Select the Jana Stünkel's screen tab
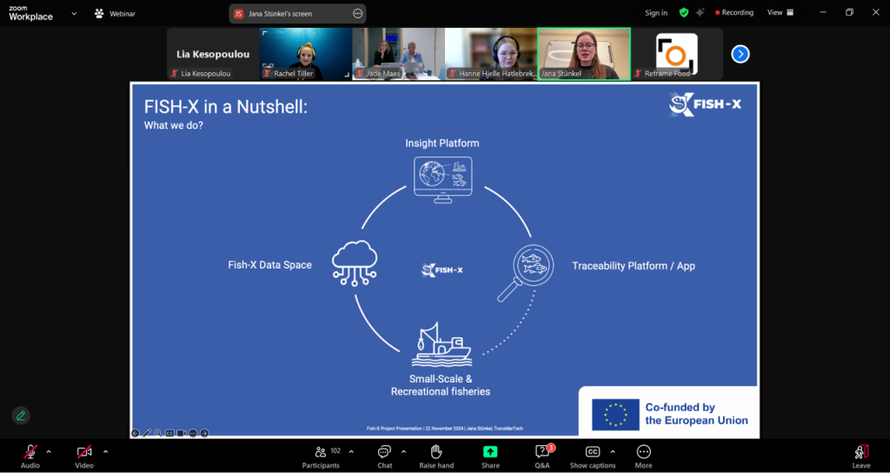890x473 pixels. tap(297, 14)
